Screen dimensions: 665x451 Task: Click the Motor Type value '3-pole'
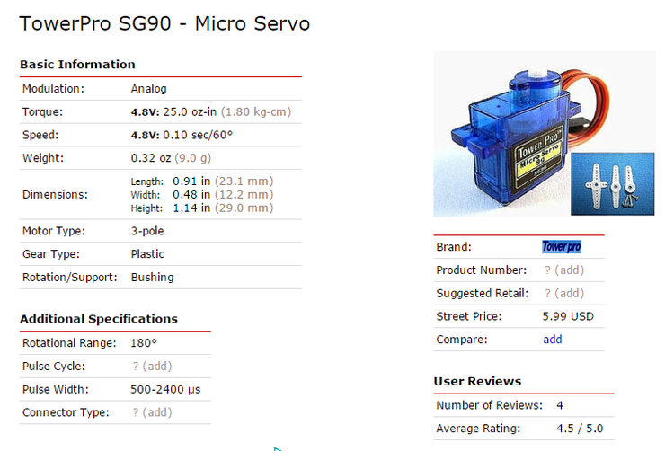[x=147, y=231]
